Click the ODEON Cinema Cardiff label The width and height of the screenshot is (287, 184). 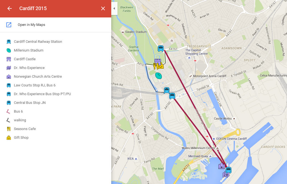[231, 139]
